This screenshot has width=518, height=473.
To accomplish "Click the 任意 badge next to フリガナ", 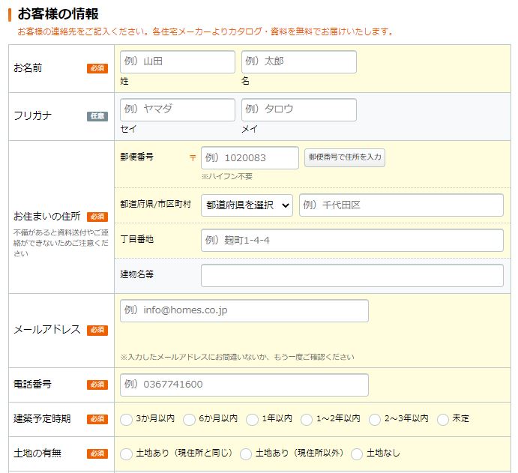I will click(97, 116).
